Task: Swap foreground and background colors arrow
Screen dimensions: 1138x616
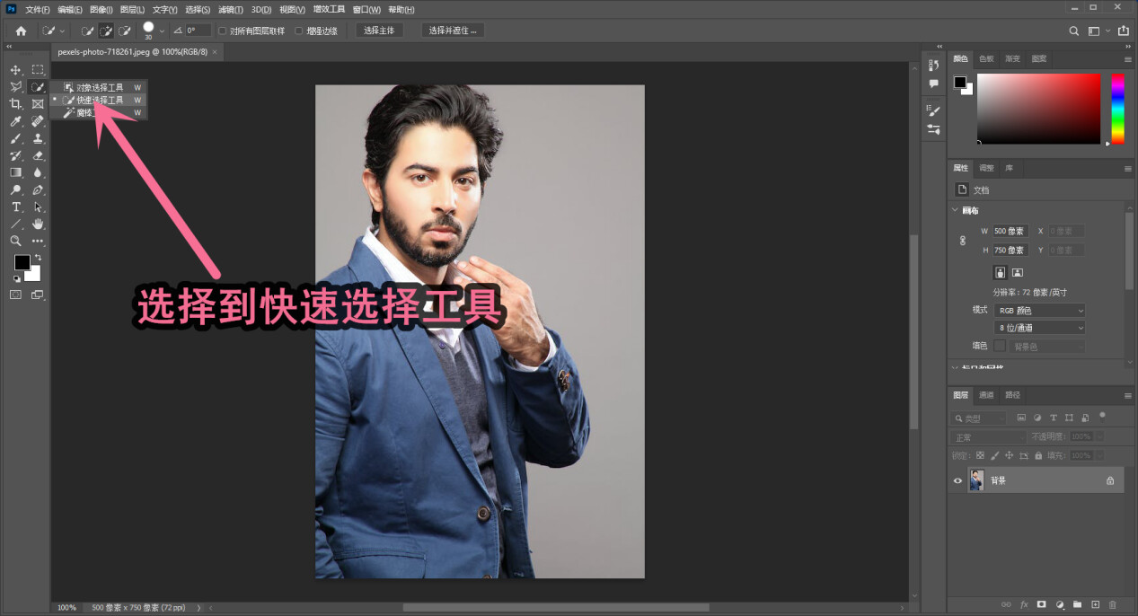Action: pos(38,258)
